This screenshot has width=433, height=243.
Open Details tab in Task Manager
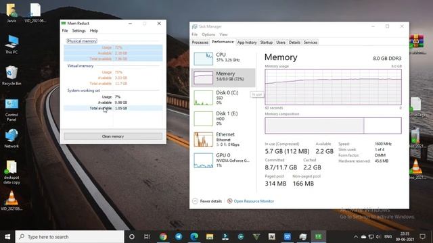294,43
